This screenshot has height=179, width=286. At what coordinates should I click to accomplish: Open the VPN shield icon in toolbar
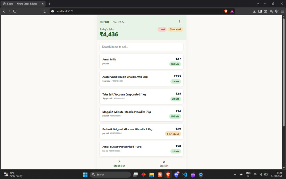pyautogui.click(x=277, y=11)
